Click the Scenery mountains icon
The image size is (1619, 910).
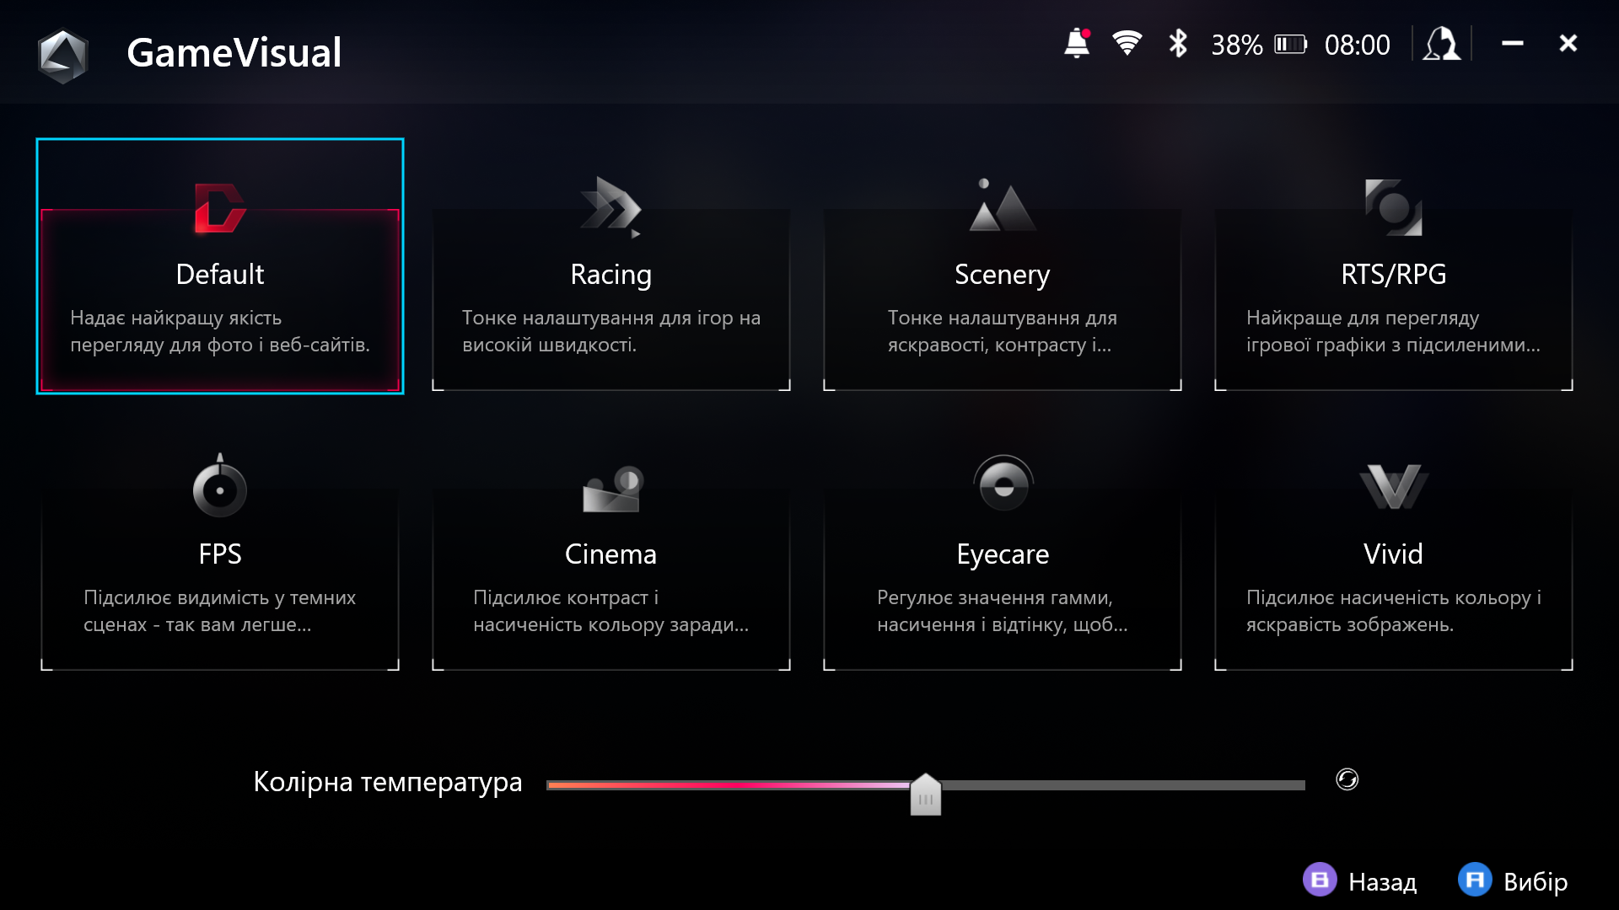1002,206
